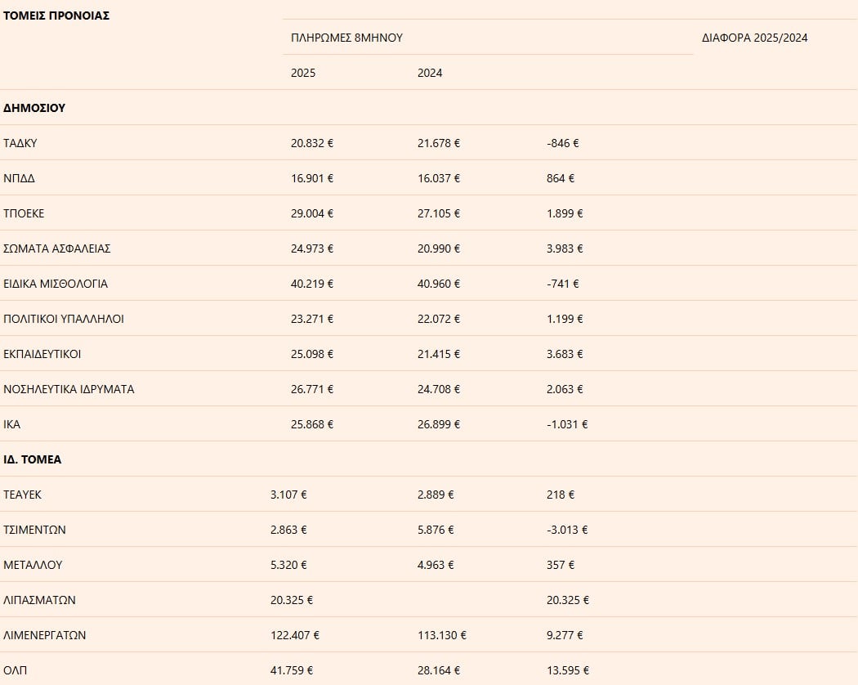Click the ΝΠΔΔ 2025 value 16.901 €
858x685 pixels.
(312, 178)
